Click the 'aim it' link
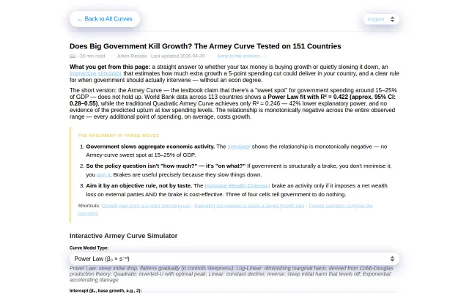Screen dimensions: 469x293 pos(103,174)
